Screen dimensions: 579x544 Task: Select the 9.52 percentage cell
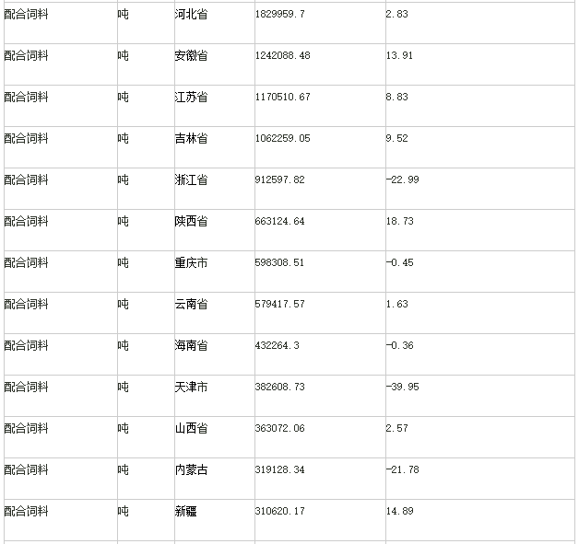(x=396, y=139)
